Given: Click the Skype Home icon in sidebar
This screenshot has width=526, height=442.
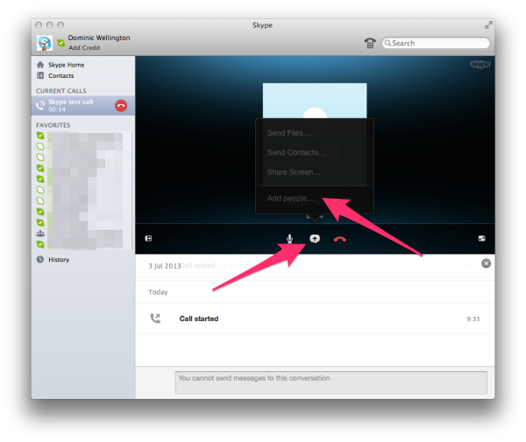Looking at the screenshot, I should tap(40, 65).
